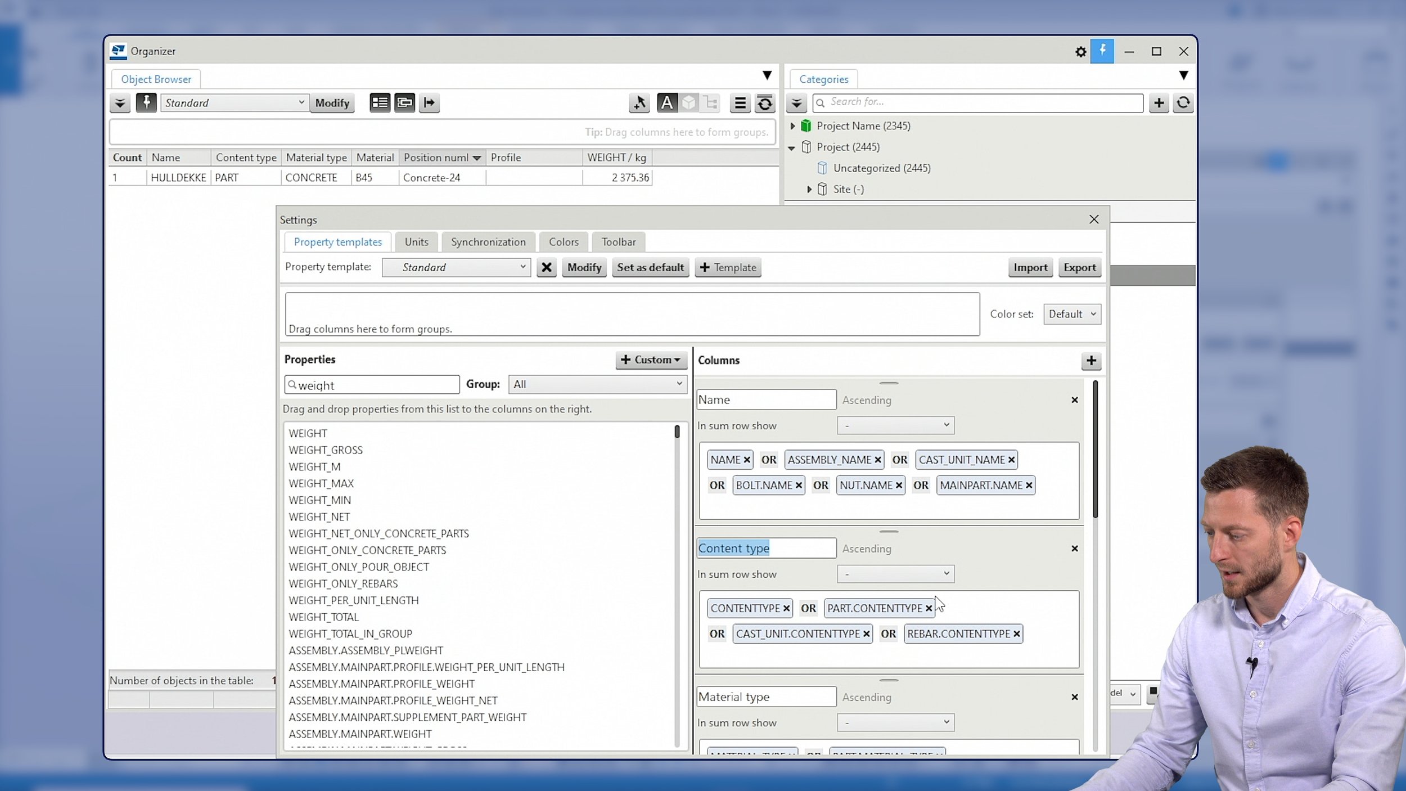Click the list view icon in Object Browser

380,103
